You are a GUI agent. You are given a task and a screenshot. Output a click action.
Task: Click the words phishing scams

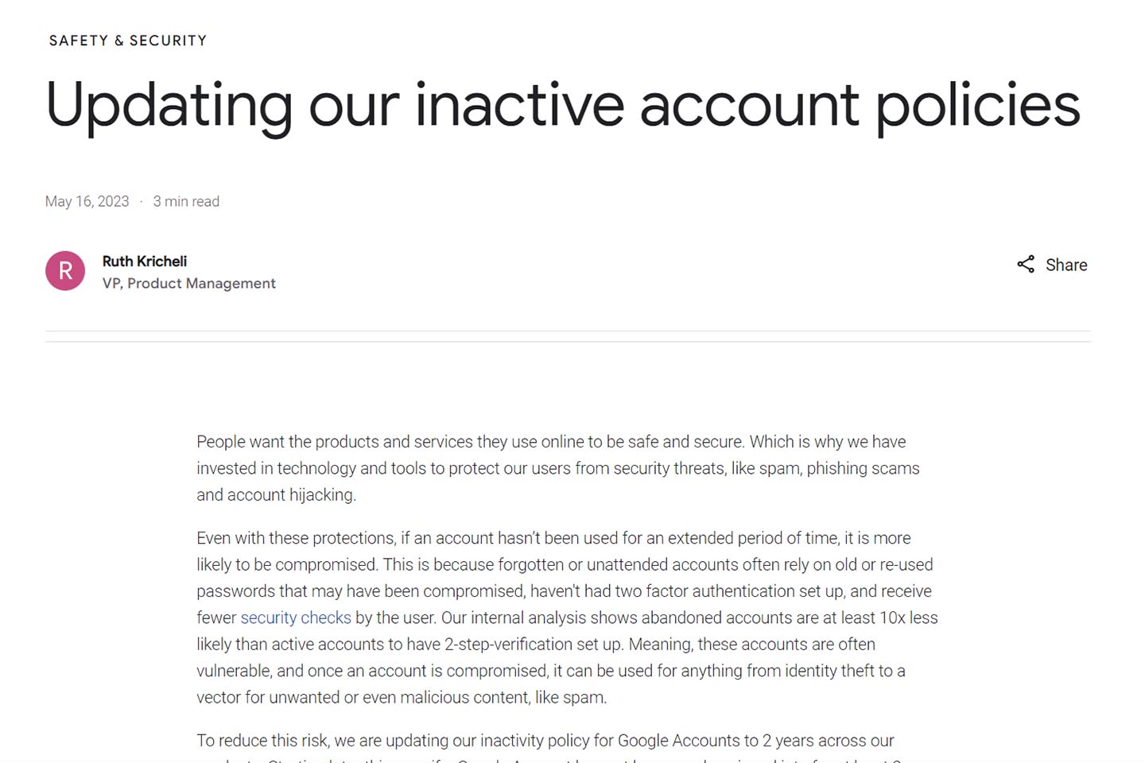point(863,469)
